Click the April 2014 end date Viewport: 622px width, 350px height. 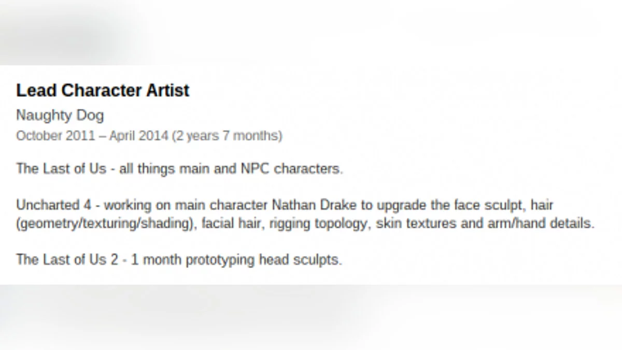[139, 136]
